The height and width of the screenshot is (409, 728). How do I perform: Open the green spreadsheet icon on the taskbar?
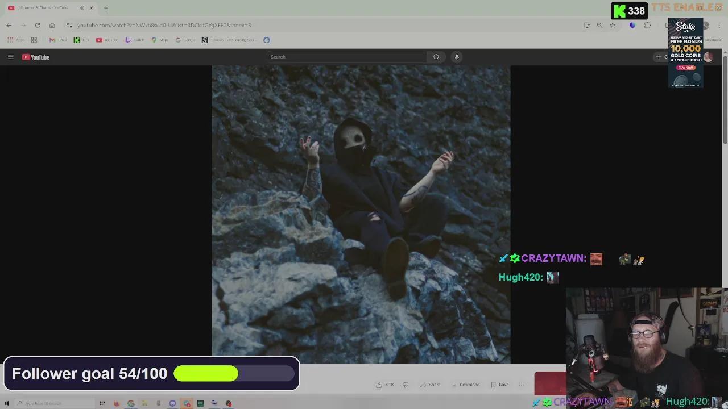tap(200, 403)
